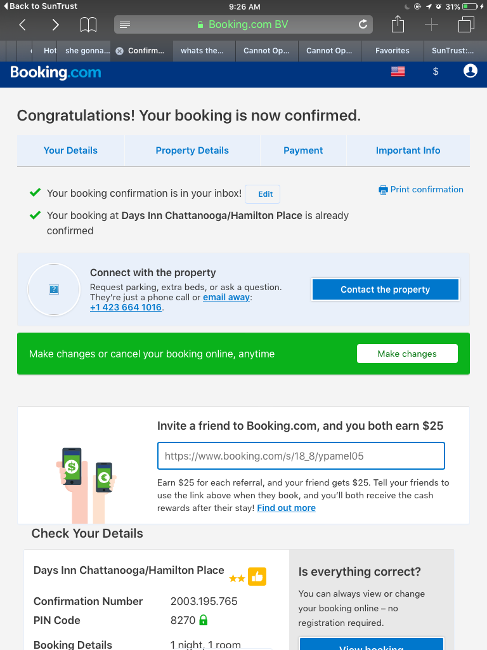This screenshot has width=487, height=650.
Task: Close the Confirmation tab
Action: pyautogui.click(x=119, y=51)
